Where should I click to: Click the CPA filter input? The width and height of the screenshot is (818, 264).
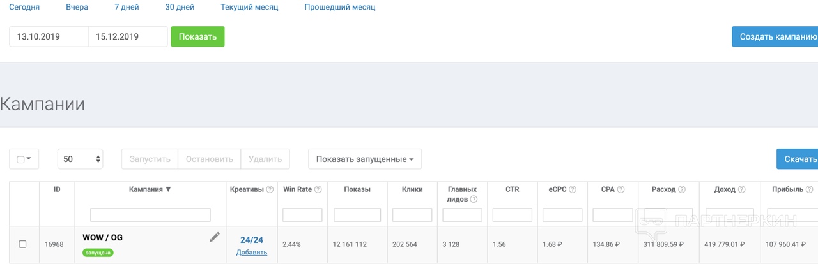pos(613,215)
